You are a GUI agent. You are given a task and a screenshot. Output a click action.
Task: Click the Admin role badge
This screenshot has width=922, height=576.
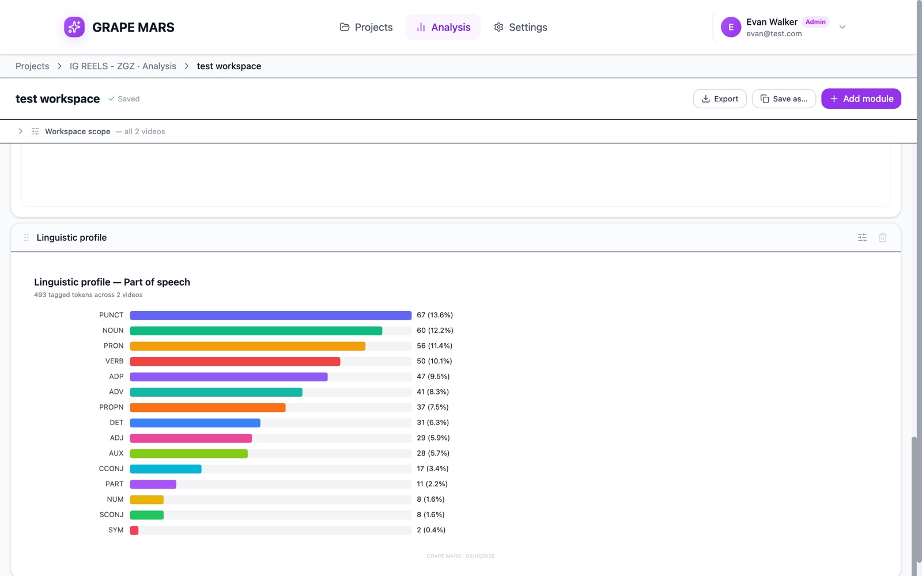[815, 22]
